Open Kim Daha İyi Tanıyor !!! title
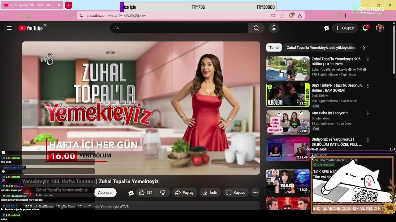The image size is (396, 222). click(x=330, y=113)
